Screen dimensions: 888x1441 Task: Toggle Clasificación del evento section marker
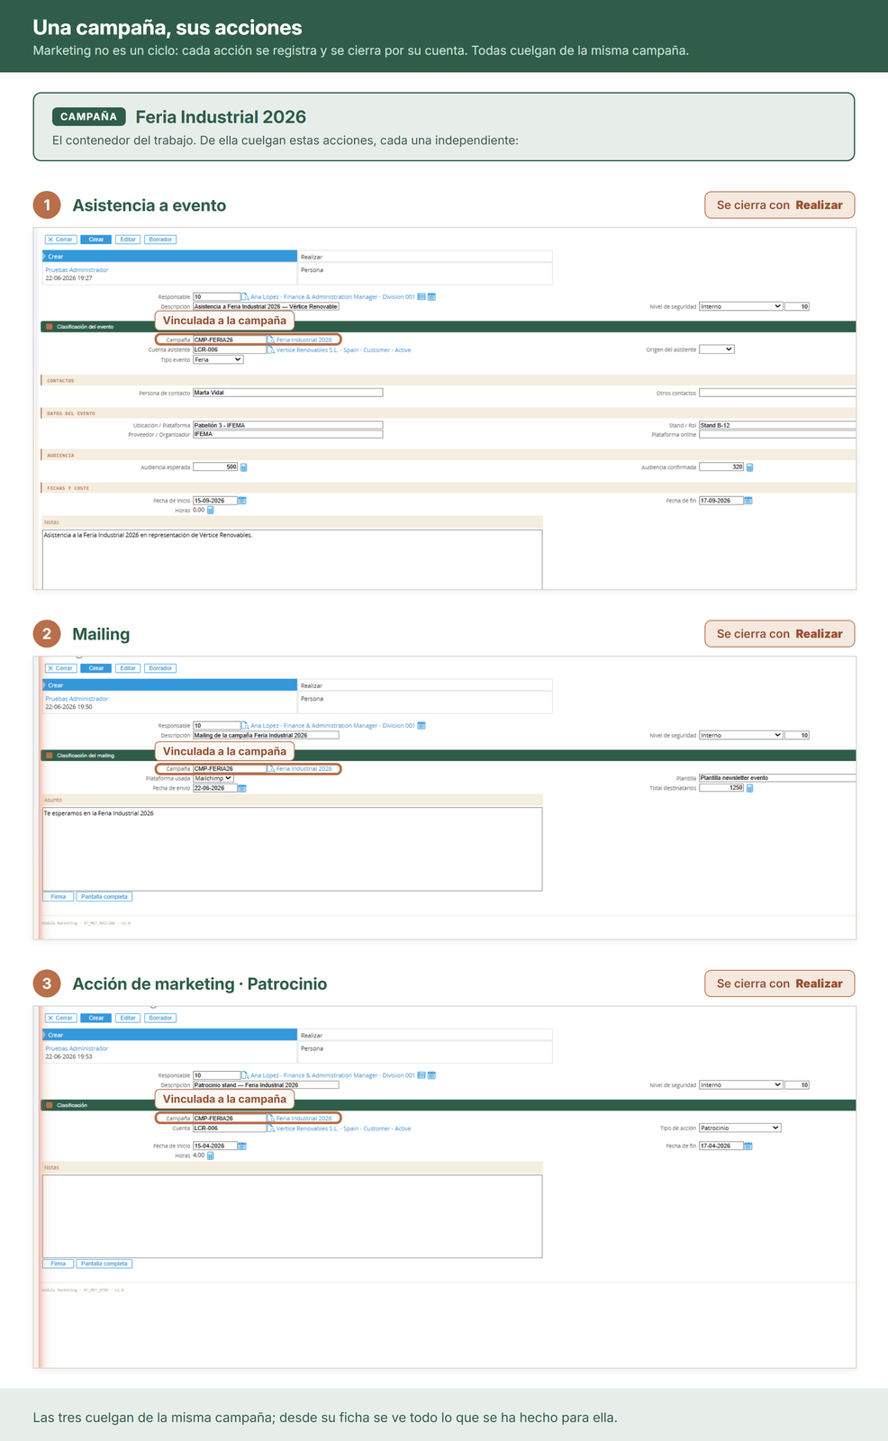click(50, 327)
